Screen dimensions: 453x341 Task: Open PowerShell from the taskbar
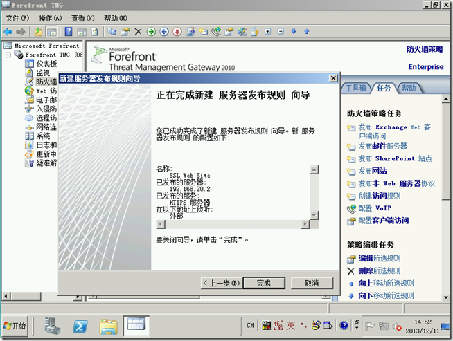click(80, 326)
